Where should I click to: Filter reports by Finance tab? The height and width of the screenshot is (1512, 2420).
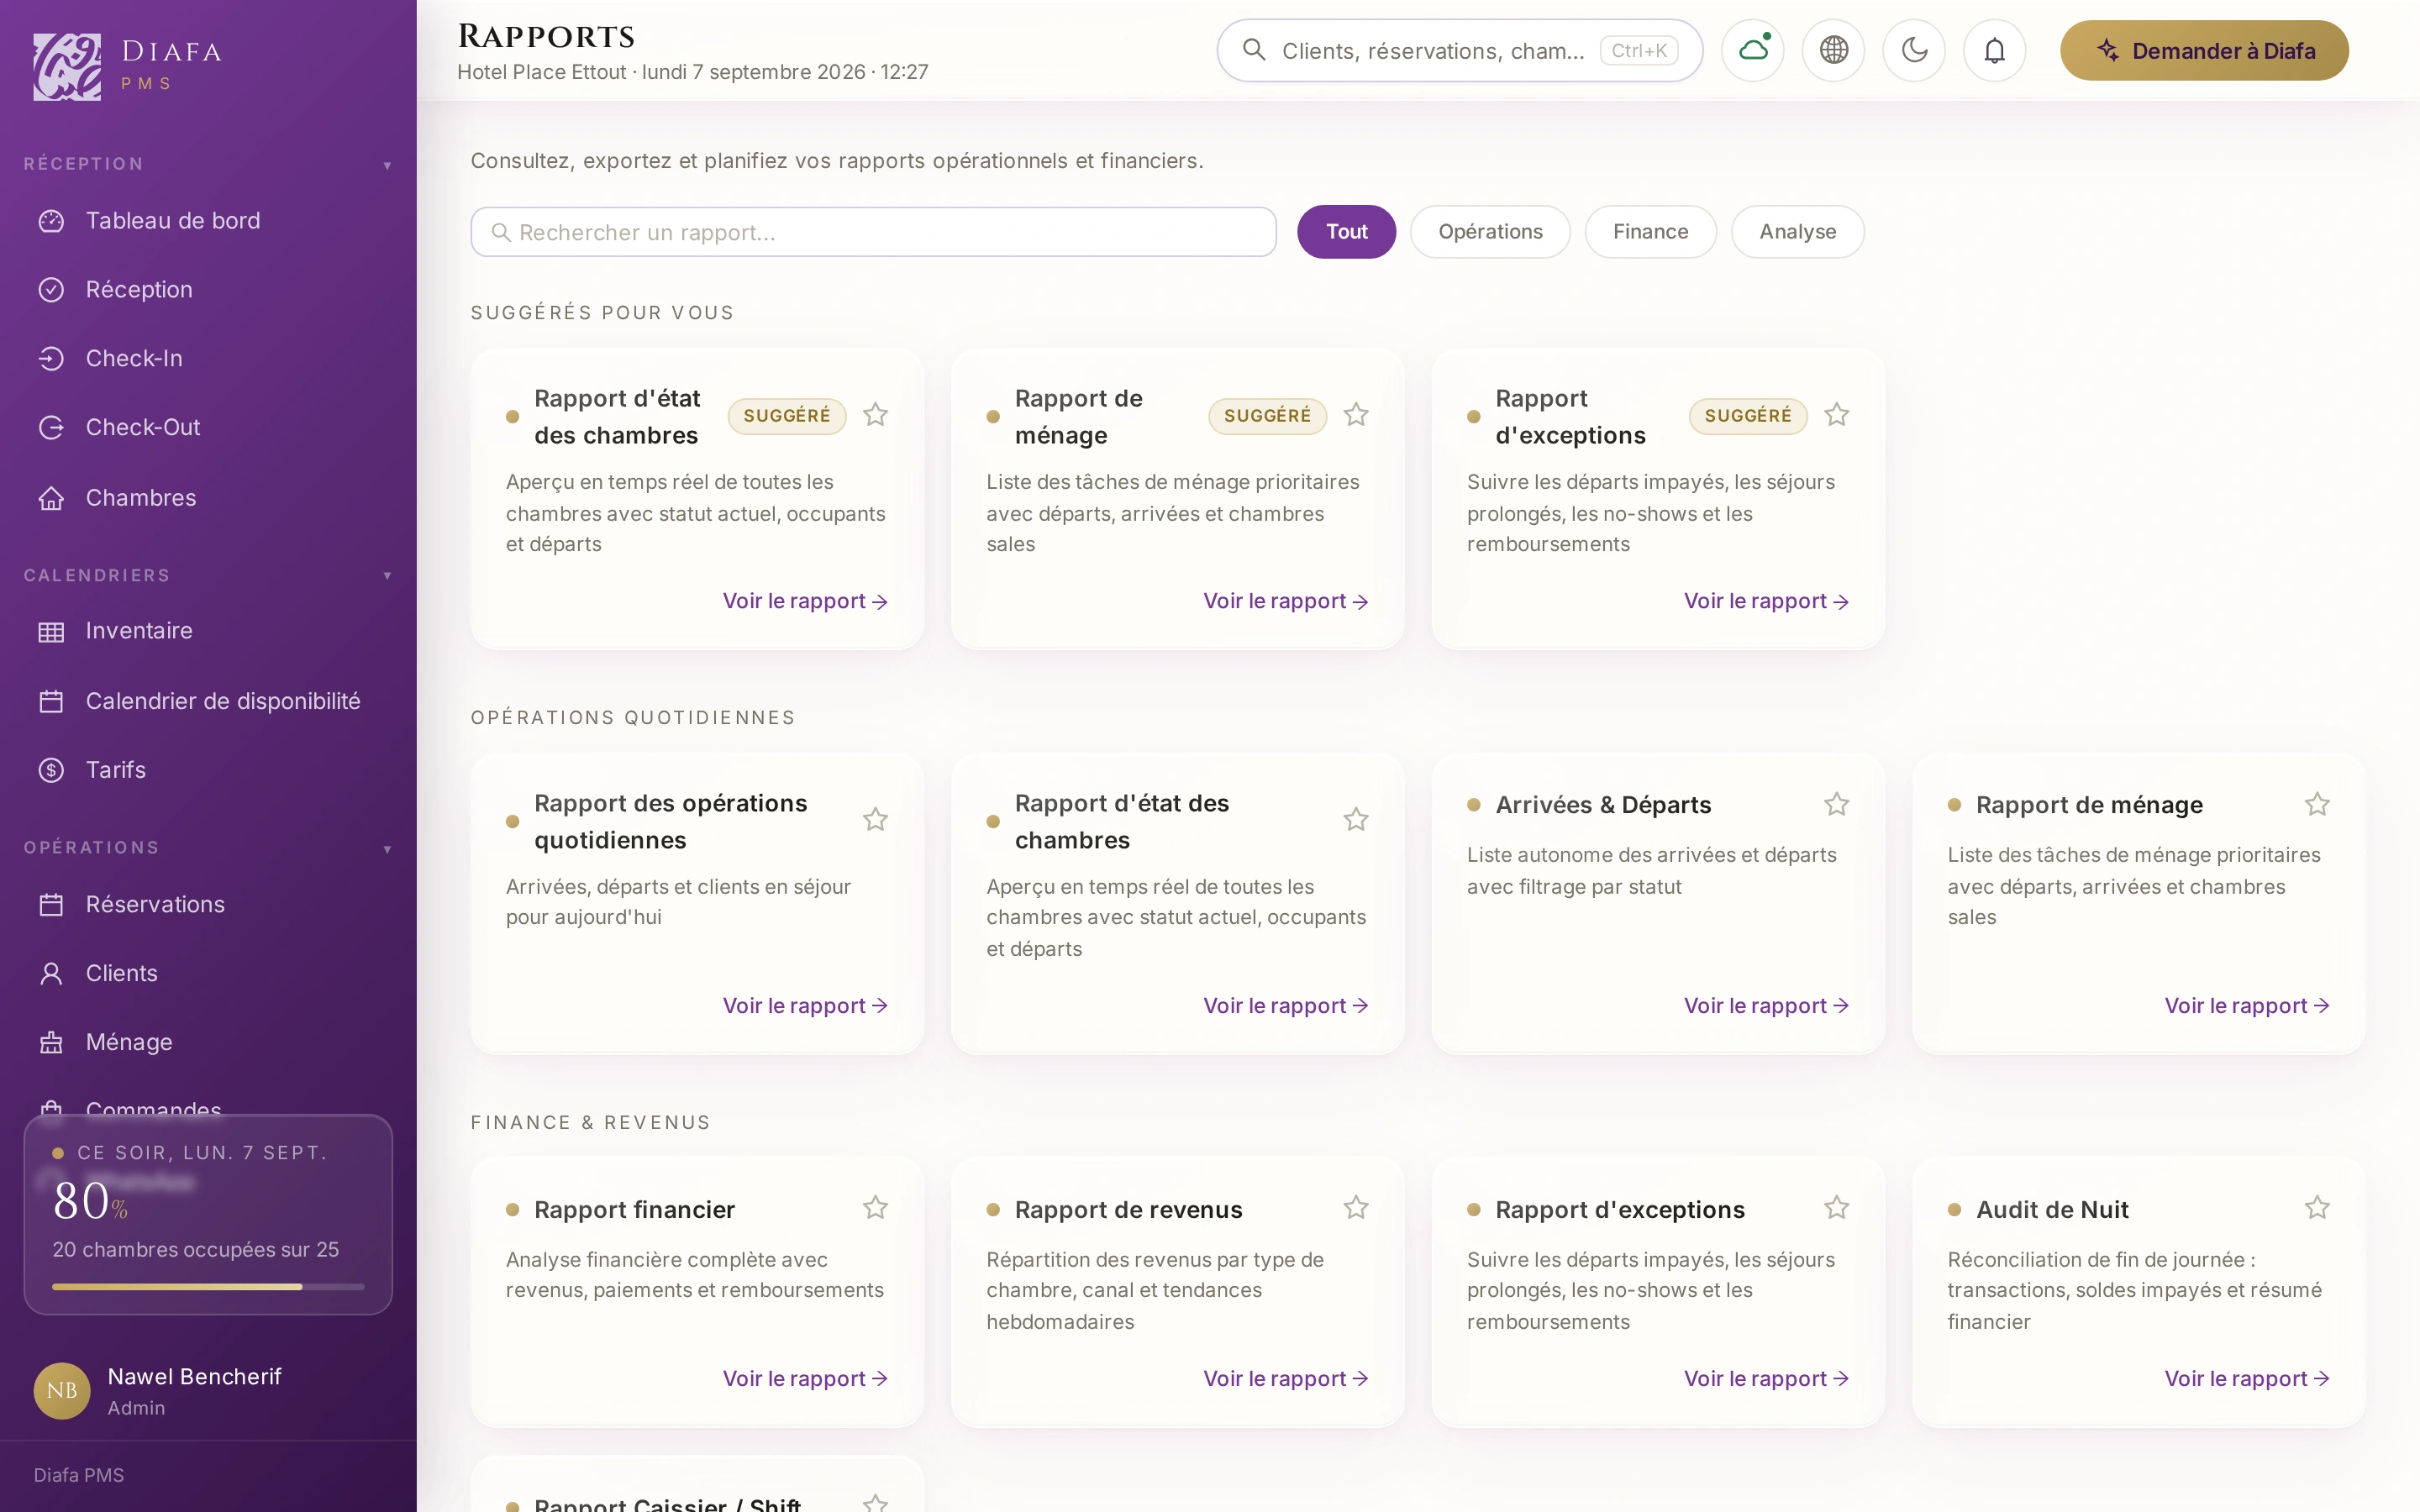click(x=1650, y=232)
